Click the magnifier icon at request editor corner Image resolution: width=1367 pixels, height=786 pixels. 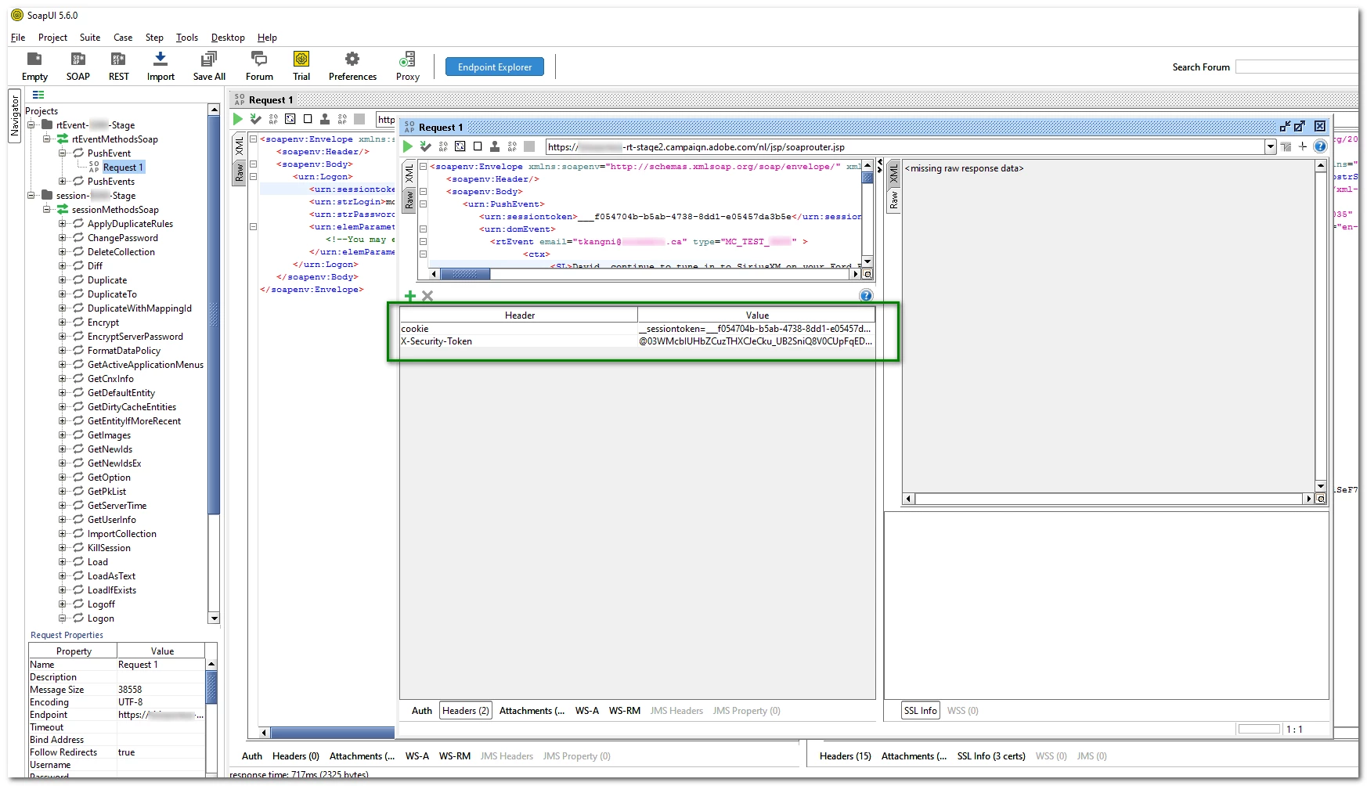[868, 275]
